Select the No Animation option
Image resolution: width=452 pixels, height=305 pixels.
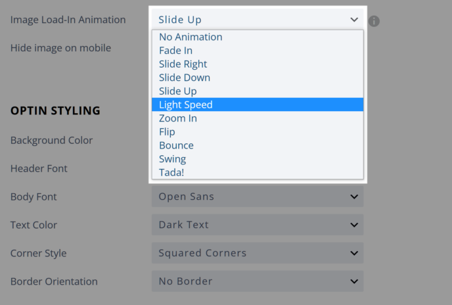tap(258, 37)
